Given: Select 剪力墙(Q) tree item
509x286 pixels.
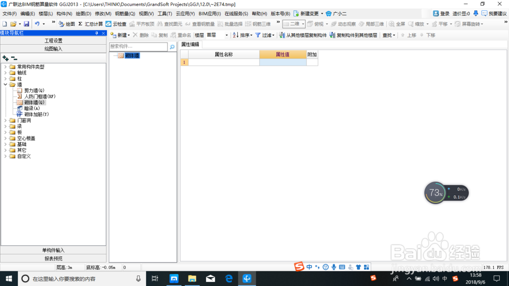Looking at the screenshot, I should pyautogui.click(x=34, y=91).
